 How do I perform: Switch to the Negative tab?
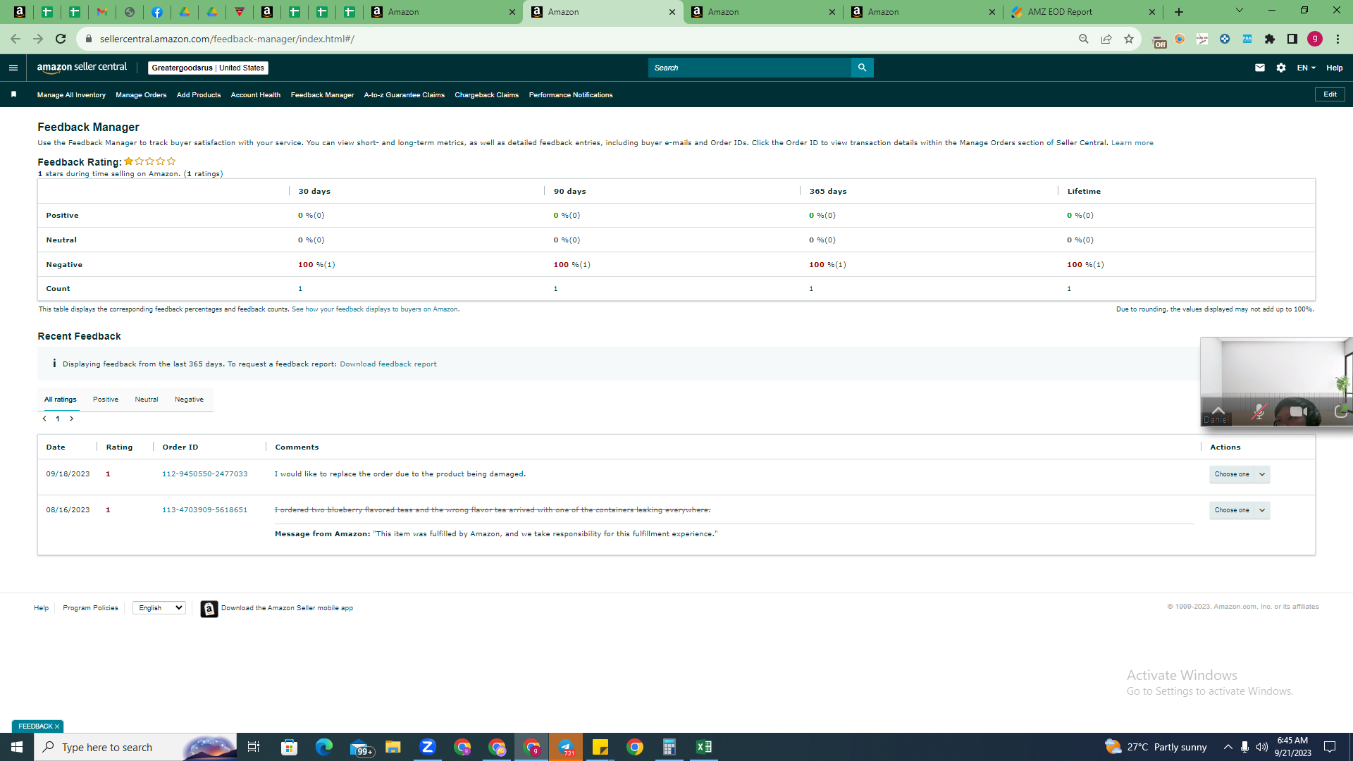189,400
